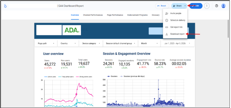Viewport: 231px width, 108px height.
Task: Switch to the Glossary tab
Action: [155, 15]
